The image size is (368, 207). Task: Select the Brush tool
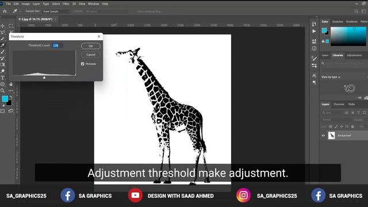click(x=2, y=52)
